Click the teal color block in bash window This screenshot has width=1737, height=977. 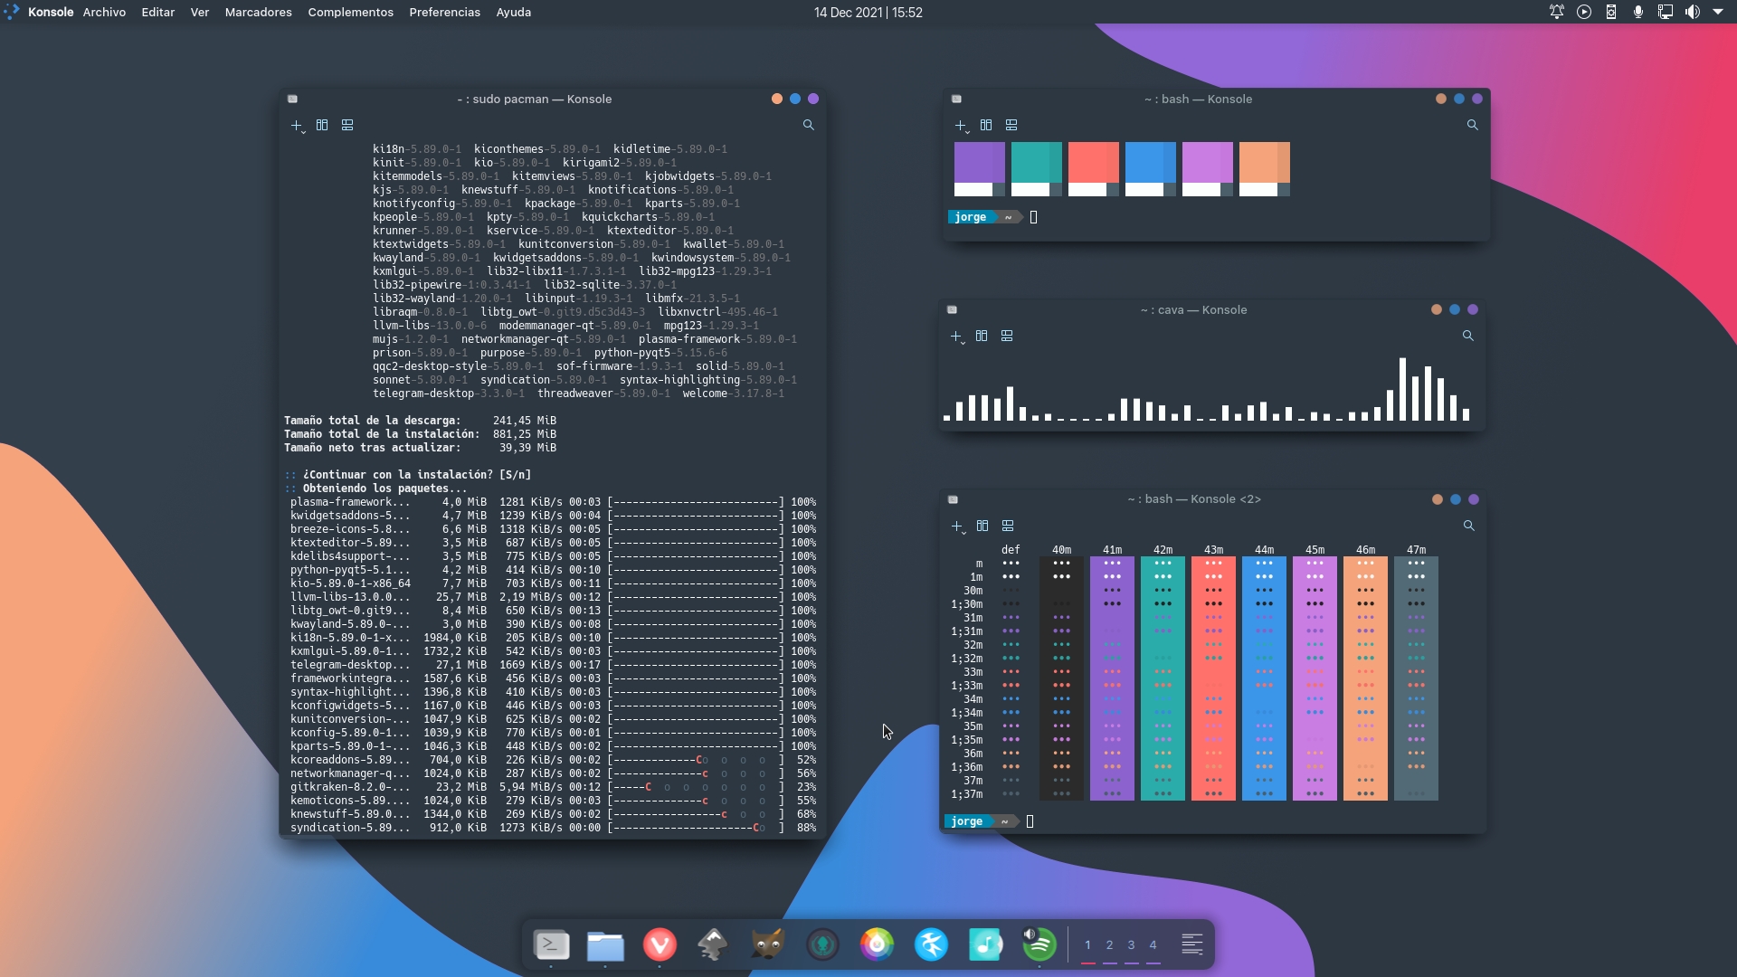click(1037, 169)
